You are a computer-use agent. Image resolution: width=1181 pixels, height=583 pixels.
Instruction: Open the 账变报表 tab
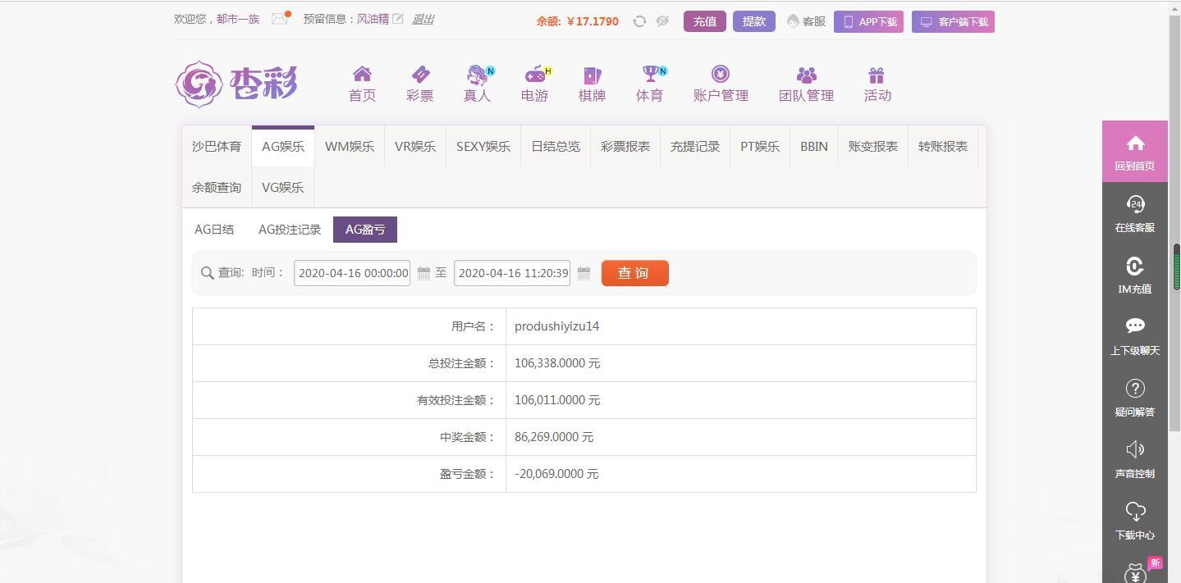[873, 146]
